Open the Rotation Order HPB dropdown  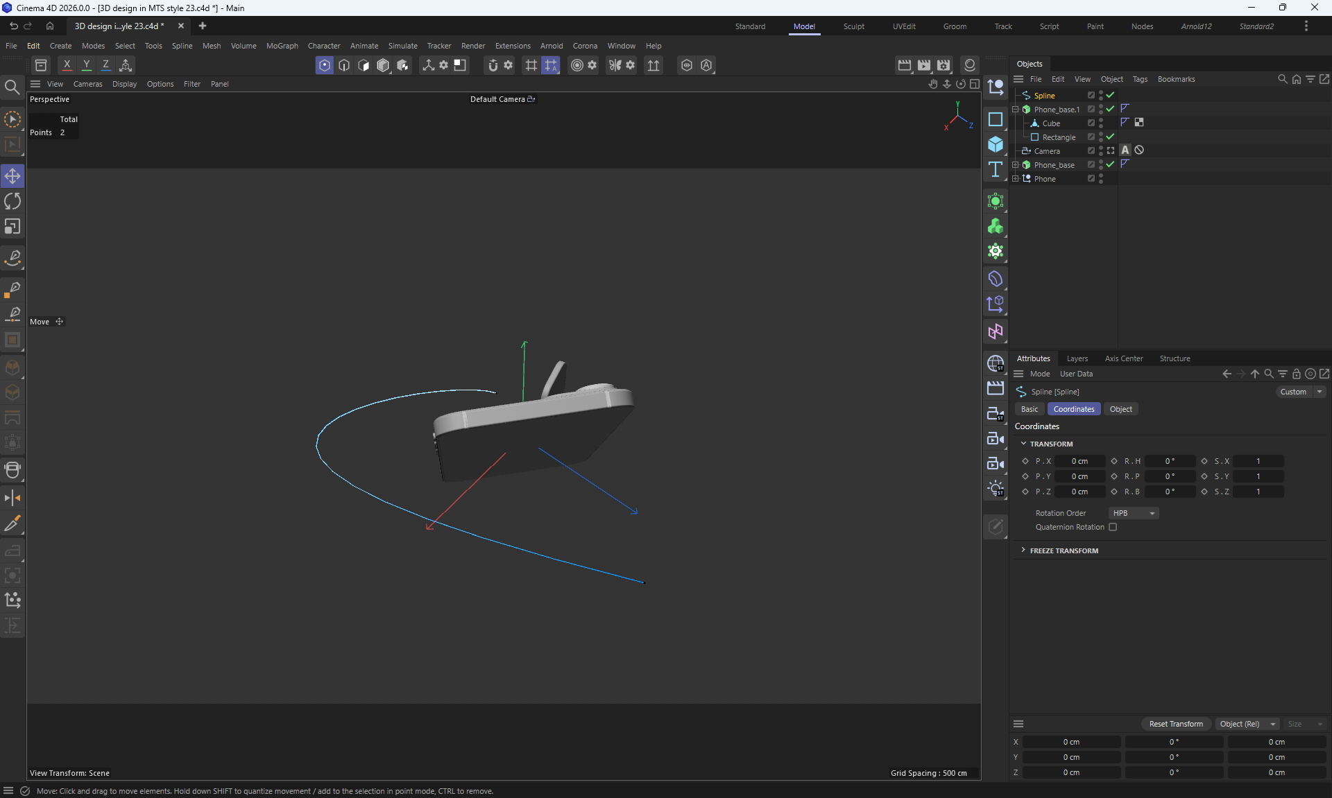1134,513
